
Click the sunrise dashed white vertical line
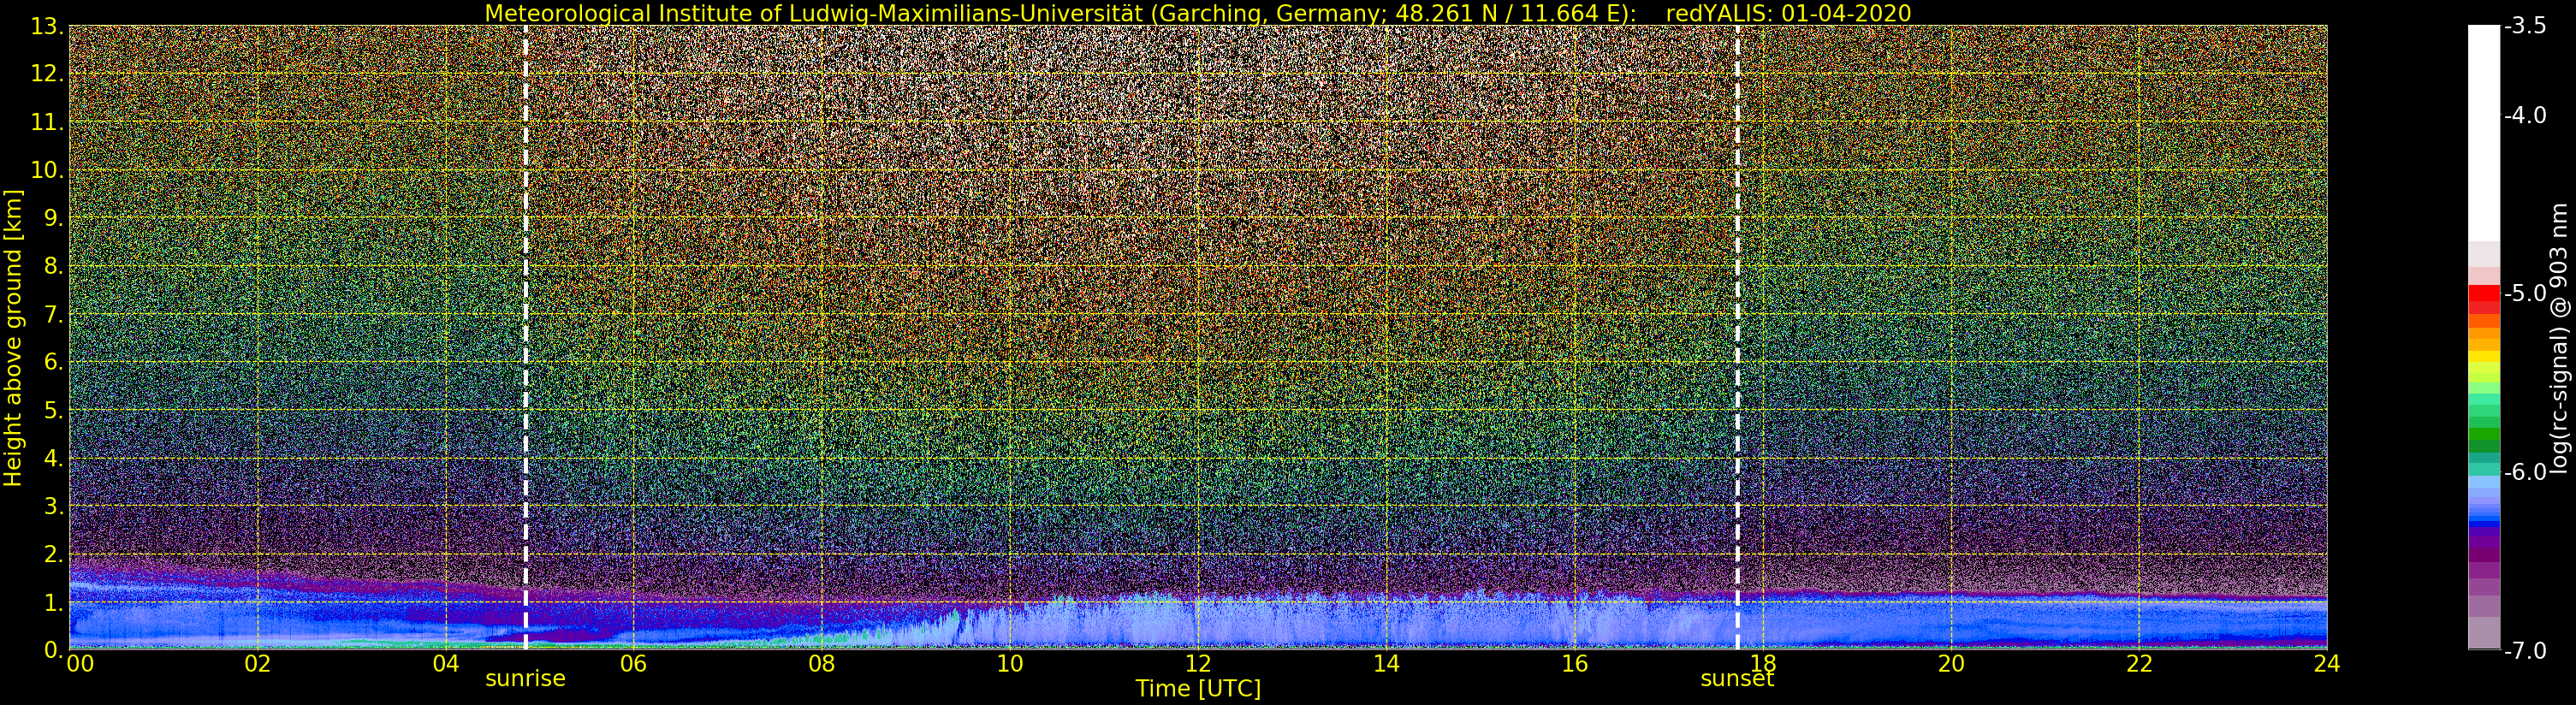526,337
